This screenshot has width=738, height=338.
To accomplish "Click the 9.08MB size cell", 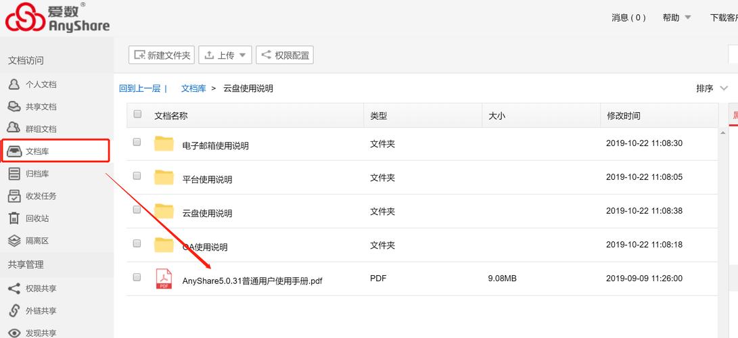I will [502, 279].
